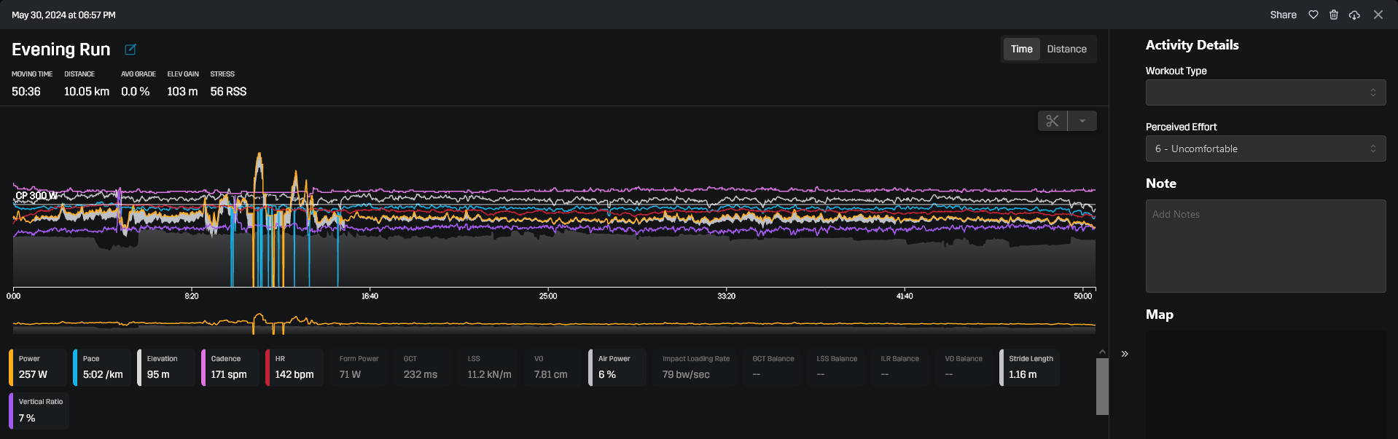
Task: Open the Perceived Effort dropdown
Action: tap(1265, 149)
